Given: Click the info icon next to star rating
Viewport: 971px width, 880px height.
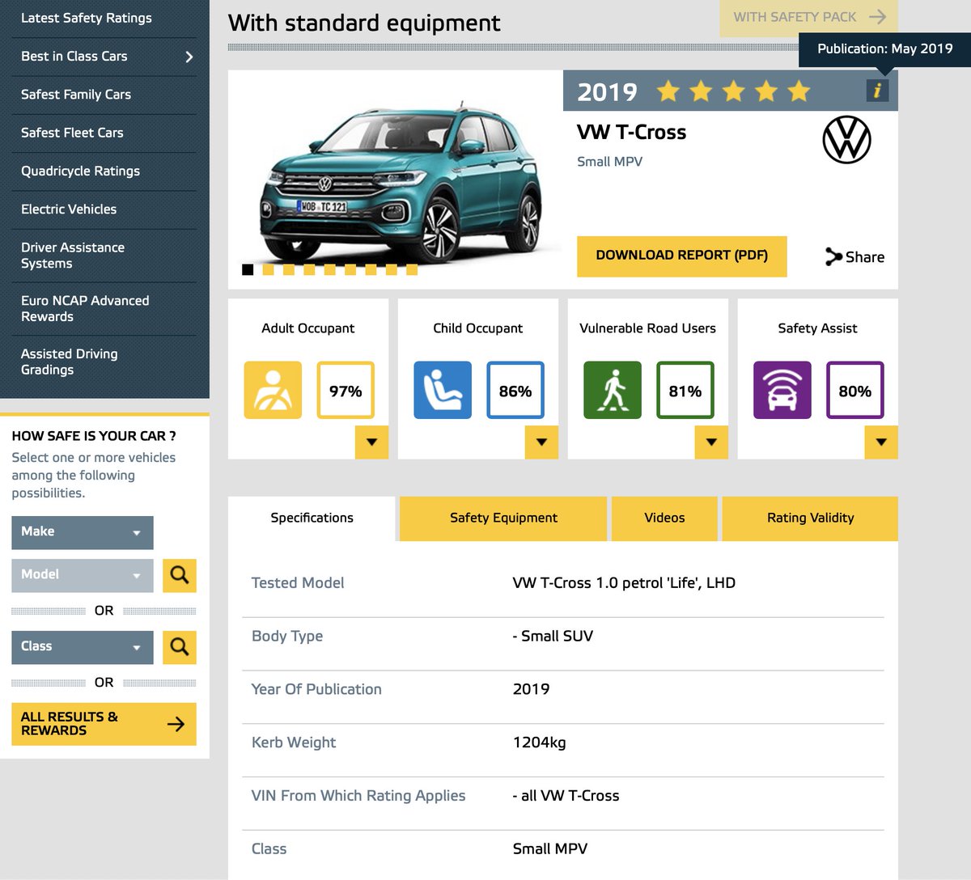Looking at the screenshot, I should [877, 91].
